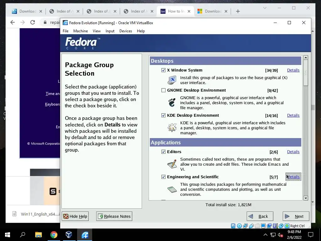Click the recording status icon
321x241 pixels.
(x=269, y=226)
